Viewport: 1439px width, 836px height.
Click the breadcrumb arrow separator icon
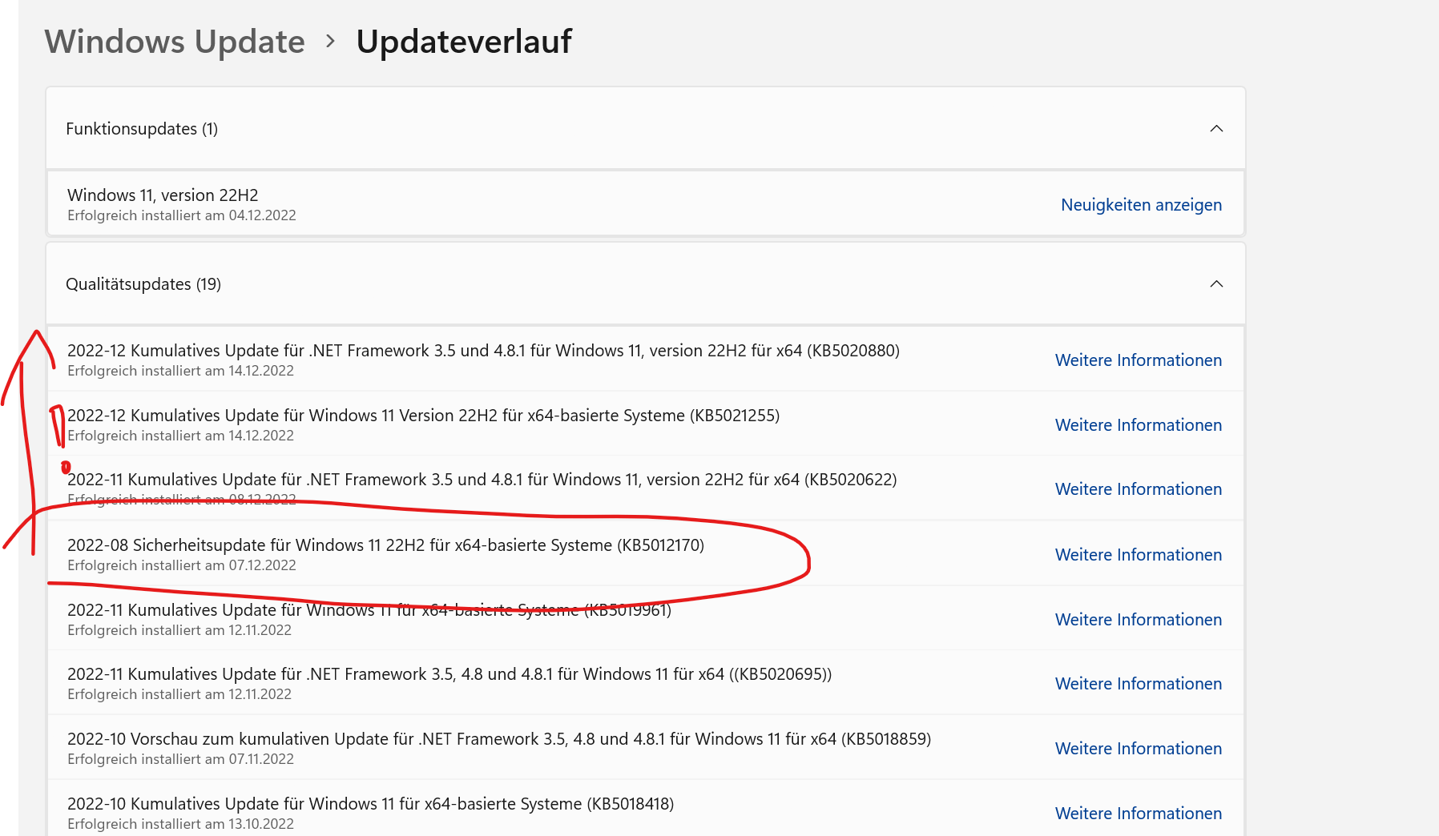(330, 41)
